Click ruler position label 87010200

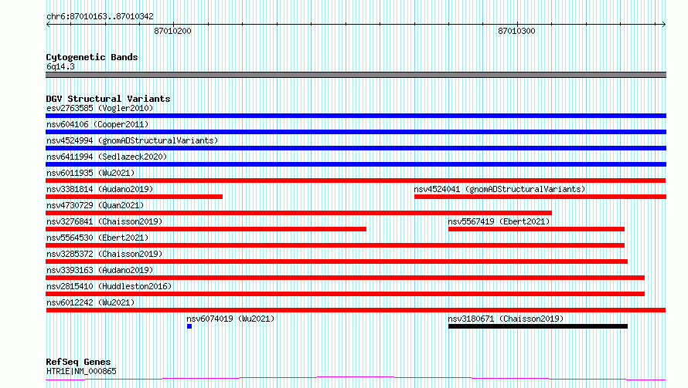172,31
